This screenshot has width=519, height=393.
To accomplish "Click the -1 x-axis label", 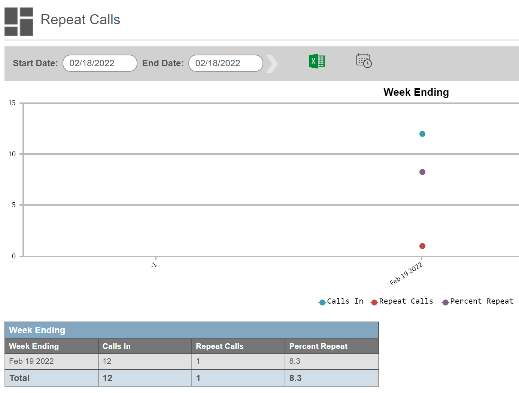I will coord(154,265).
